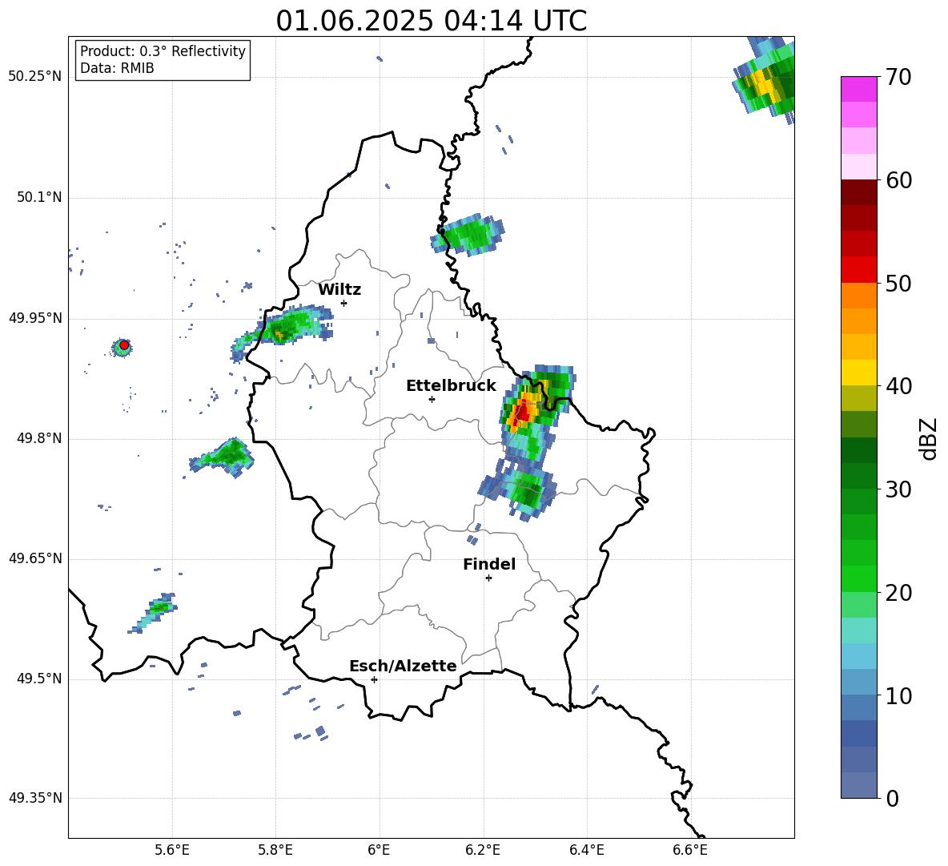Click the dBZ colorbar axis label

(930, 439)
